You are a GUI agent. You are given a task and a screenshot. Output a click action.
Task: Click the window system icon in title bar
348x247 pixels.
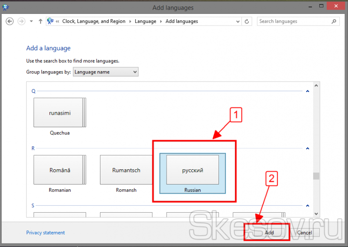[6, 7]
